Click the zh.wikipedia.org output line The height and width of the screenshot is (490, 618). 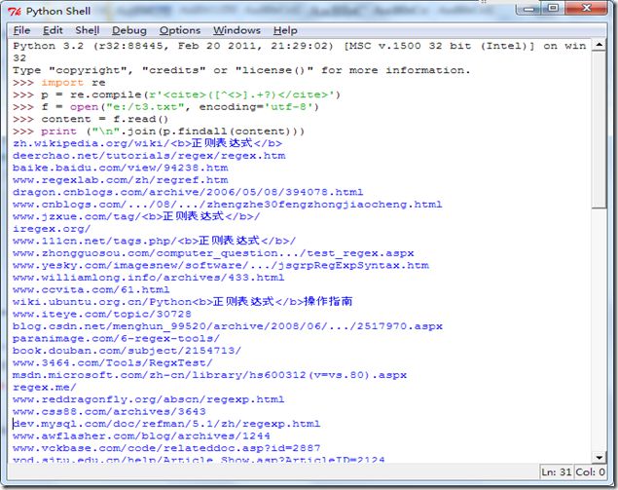pyautogui.click(x=147, y=143)
